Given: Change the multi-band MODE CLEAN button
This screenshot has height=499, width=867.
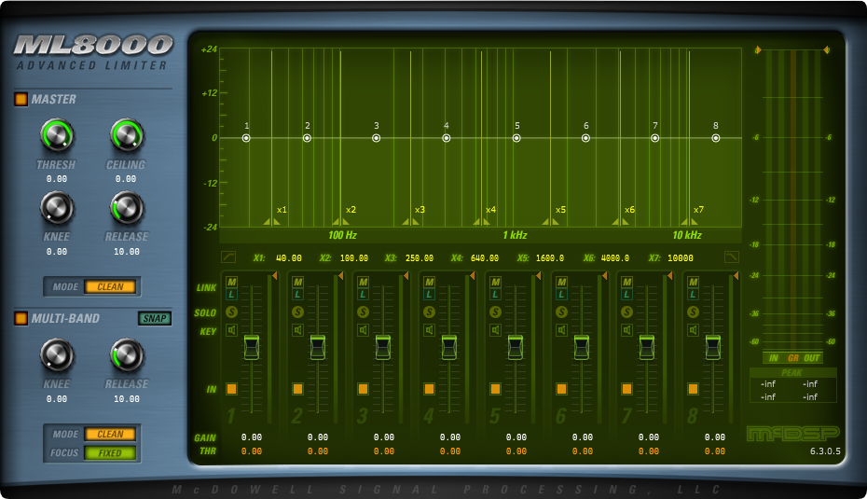Looking at the screenshot, I should (110, 435).
